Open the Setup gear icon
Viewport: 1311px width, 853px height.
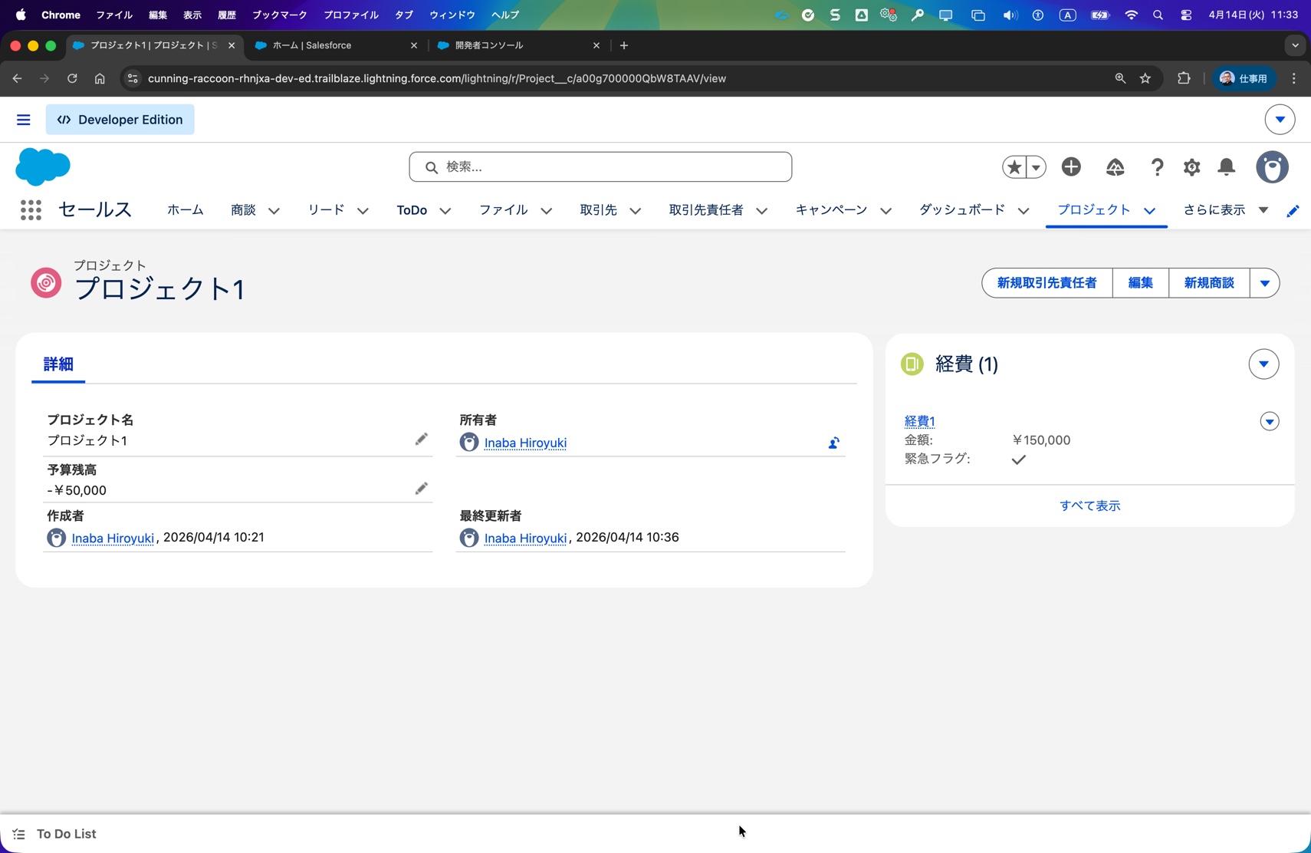[1191, 167]
